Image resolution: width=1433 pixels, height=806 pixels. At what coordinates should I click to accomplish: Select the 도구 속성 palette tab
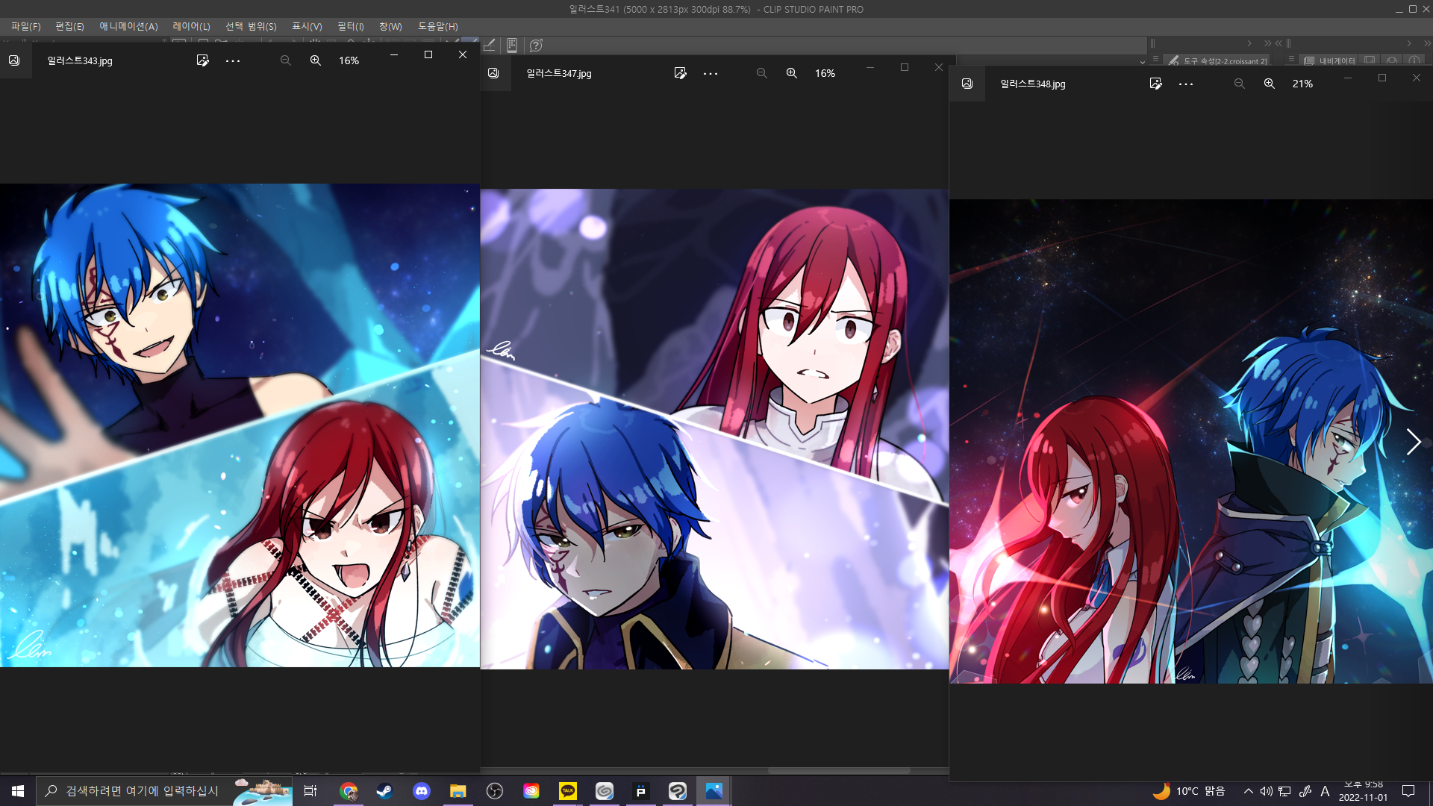[x=1218, y=61]
